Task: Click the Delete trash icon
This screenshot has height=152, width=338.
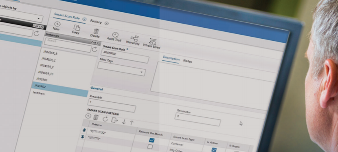Action: pyautogui.click(x=96, y=31)
